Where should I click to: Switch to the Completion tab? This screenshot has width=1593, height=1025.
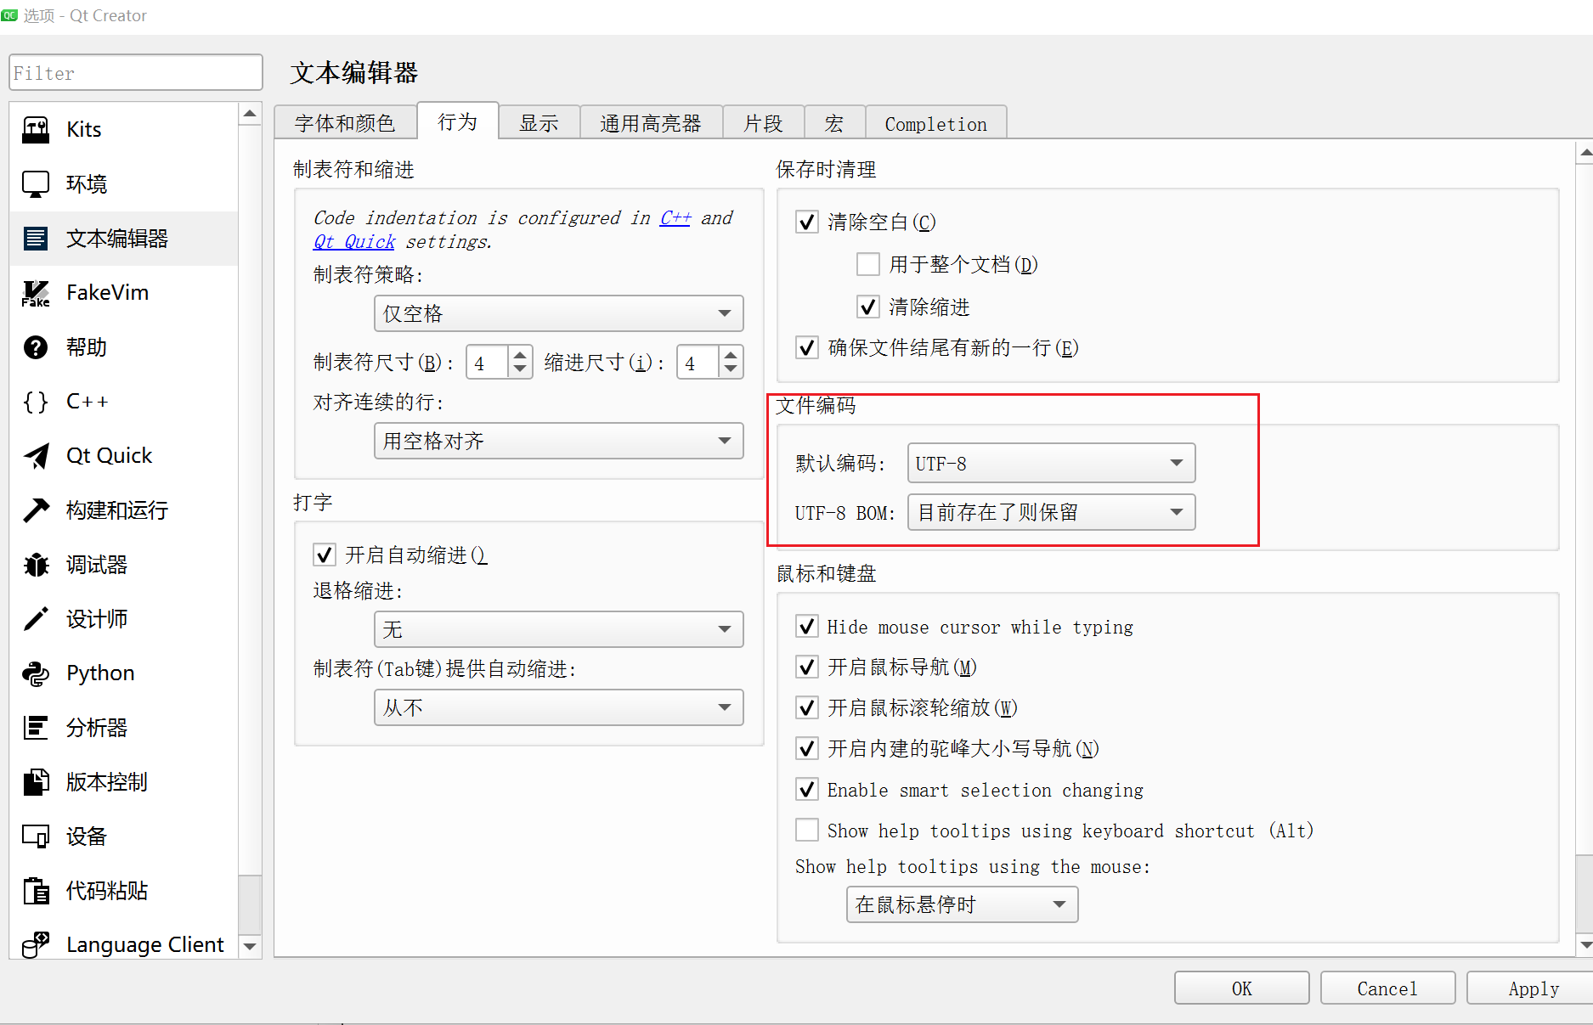[935, 123]
